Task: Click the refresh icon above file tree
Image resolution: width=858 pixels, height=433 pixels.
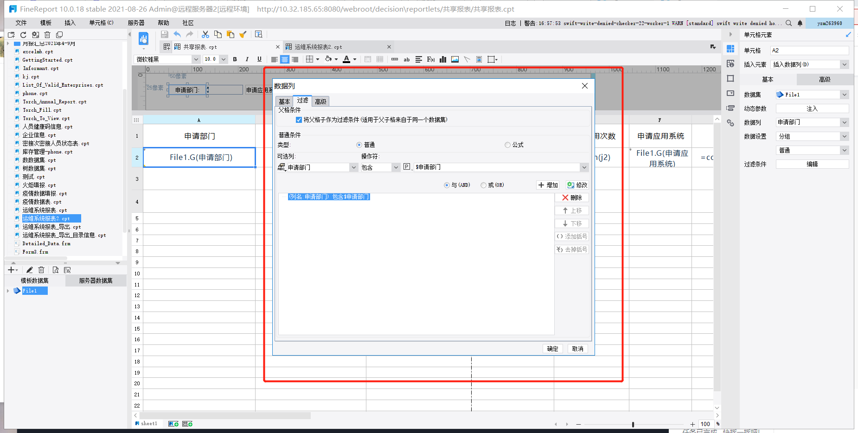Action: [x=23, y=35]
